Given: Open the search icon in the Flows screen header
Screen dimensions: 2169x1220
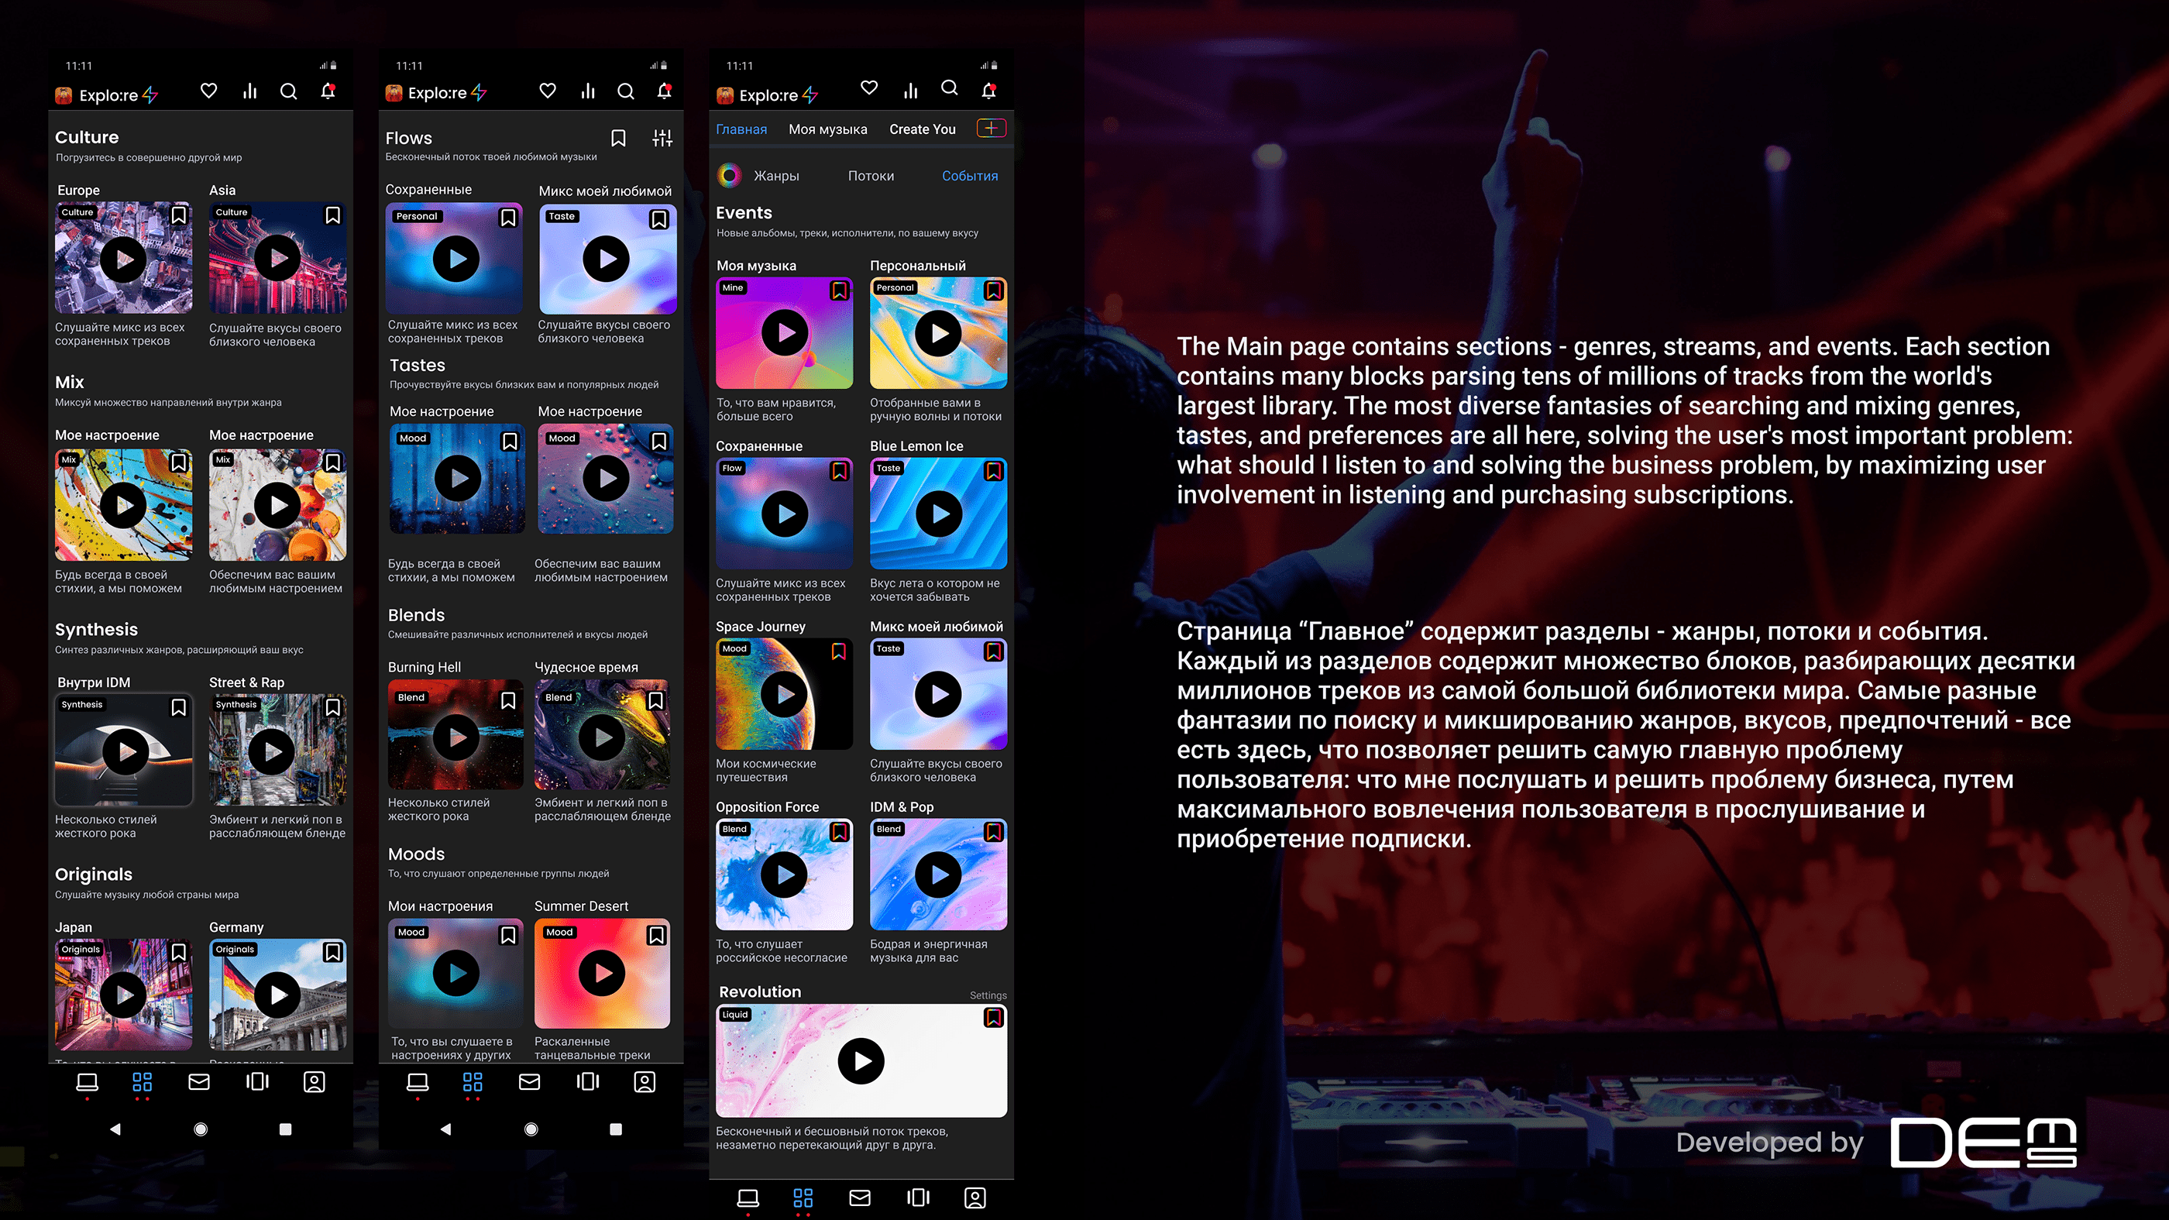Looking at the screenshot, I should point(626,91).
